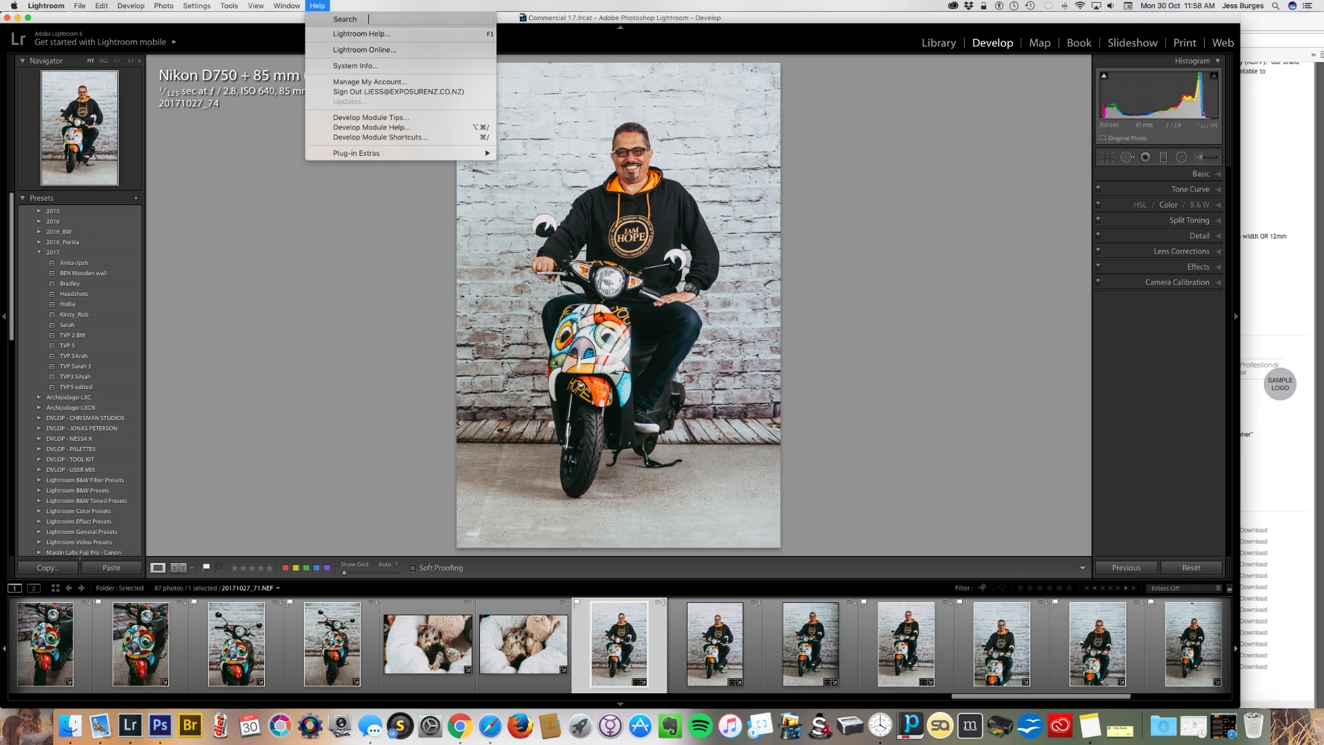Select the Graduated Filter tool
1324x745 pixels.
tap(1163, 157)
